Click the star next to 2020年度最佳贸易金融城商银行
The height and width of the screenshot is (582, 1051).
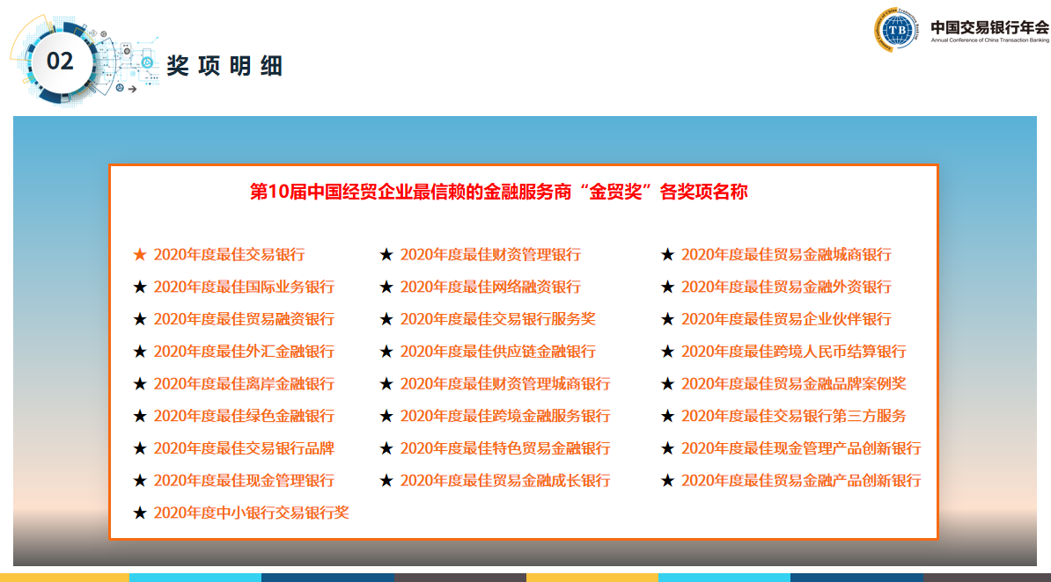coord(667,255)
